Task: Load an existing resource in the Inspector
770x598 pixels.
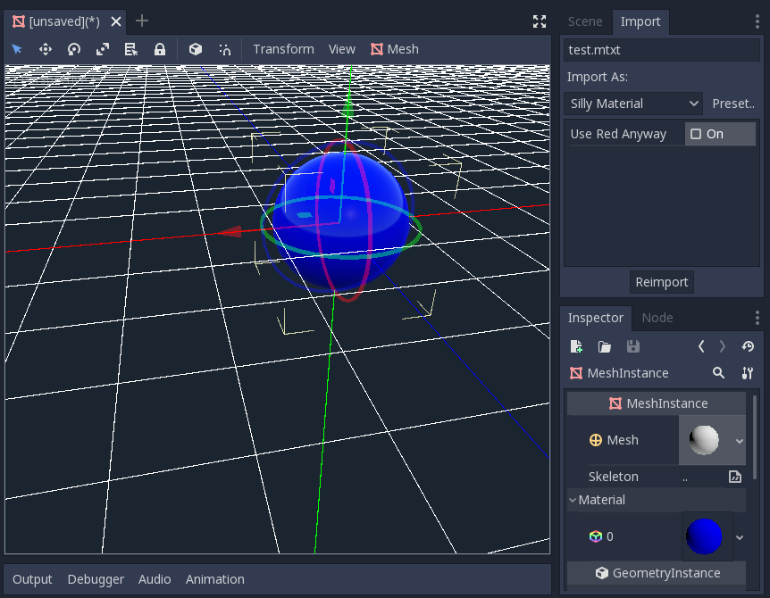Action: [603, 346]
